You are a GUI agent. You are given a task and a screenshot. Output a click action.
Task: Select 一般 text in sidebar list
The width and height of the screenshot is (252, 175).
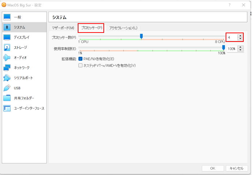point(17,17)
